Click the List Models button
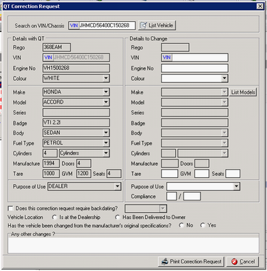This screenshot has height=271, width=267. pos(243,92)
